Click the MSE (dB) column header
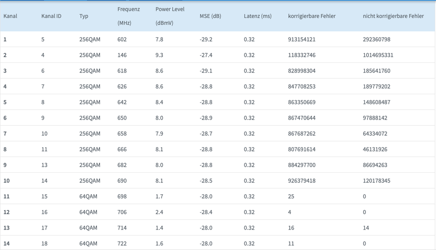 [210, 16]
